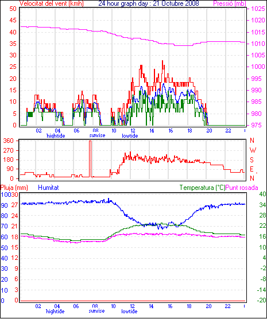Select wind speed axis value 25

pos(13,67)
